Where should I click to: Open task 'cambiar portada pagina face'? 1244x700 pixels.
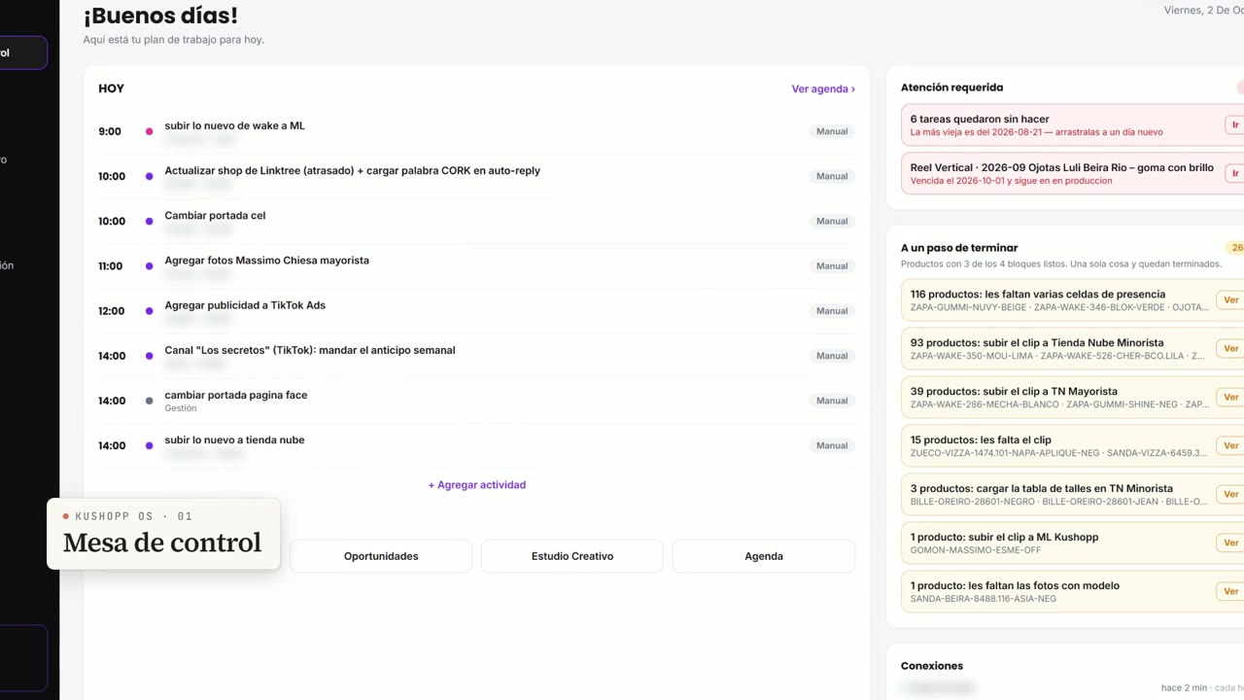click(236, 395)
